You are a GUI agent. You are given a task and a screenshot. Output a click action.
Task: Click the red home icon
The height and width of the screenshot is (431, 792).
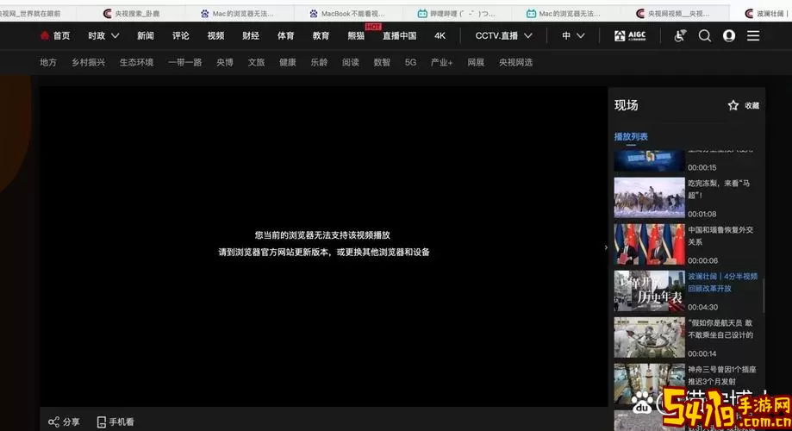click(x=45, y=35)
